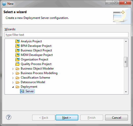
Task: Select the Business Object Project entry
Action: click(36, 50)
